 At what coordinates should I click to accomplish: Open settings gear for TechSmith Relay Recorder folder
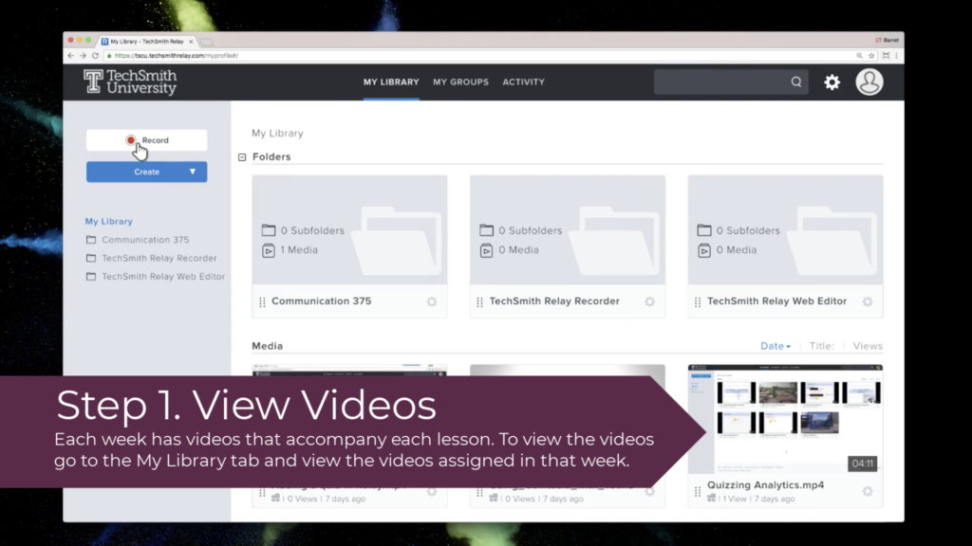(649, 301)
